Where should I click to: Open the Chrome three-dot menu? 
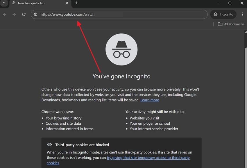[x=243, y=14]
